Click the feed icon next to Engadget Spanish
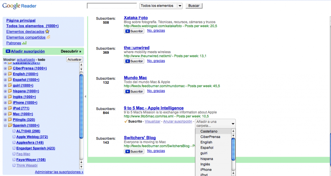The width and height of the screenshot is (331, 176). (14, 148)
